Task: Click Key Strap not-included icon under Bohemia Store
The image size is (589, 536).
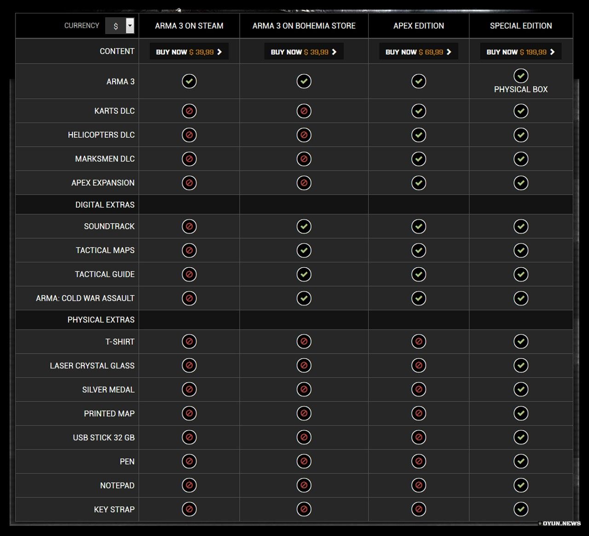Action: tap(304, 509)
